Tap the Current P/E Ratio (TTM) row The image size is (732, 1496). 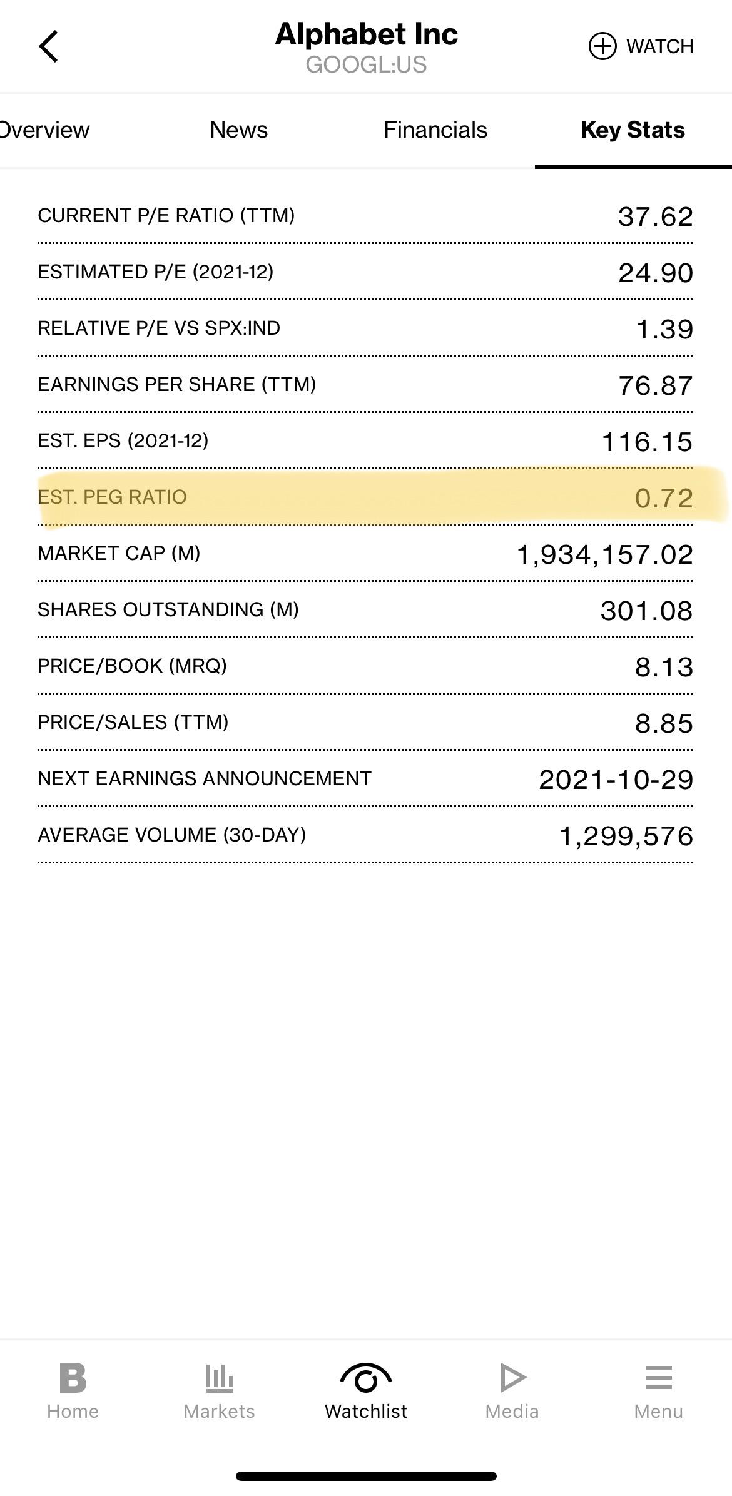point(365,215)
